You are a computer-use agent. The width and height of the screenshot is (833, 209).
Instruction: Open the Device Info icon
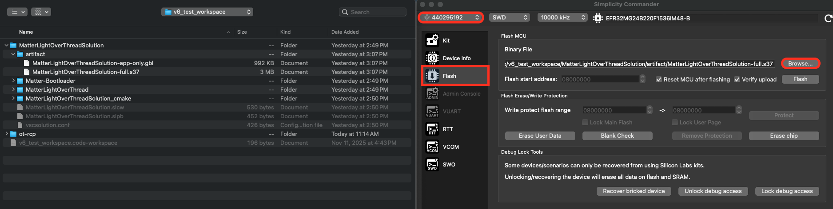432,58
